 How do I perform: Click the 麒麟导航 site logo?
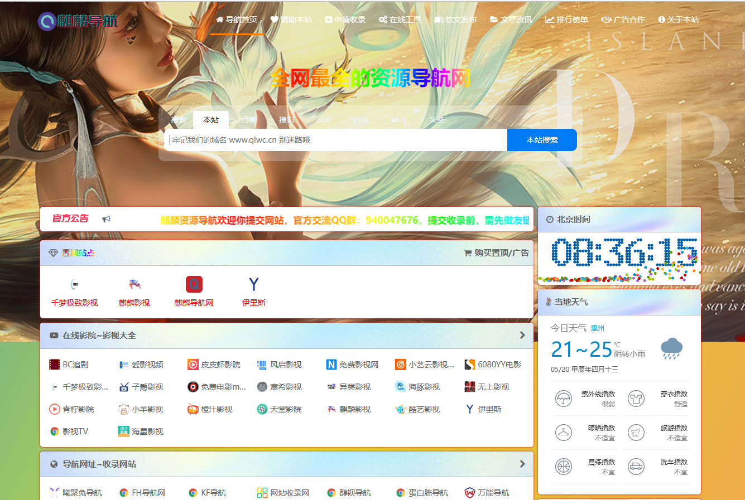coord(78,21)
